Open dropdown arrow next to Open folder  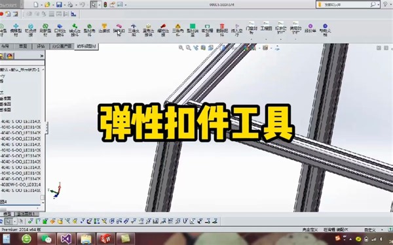(x=53, y=5)
